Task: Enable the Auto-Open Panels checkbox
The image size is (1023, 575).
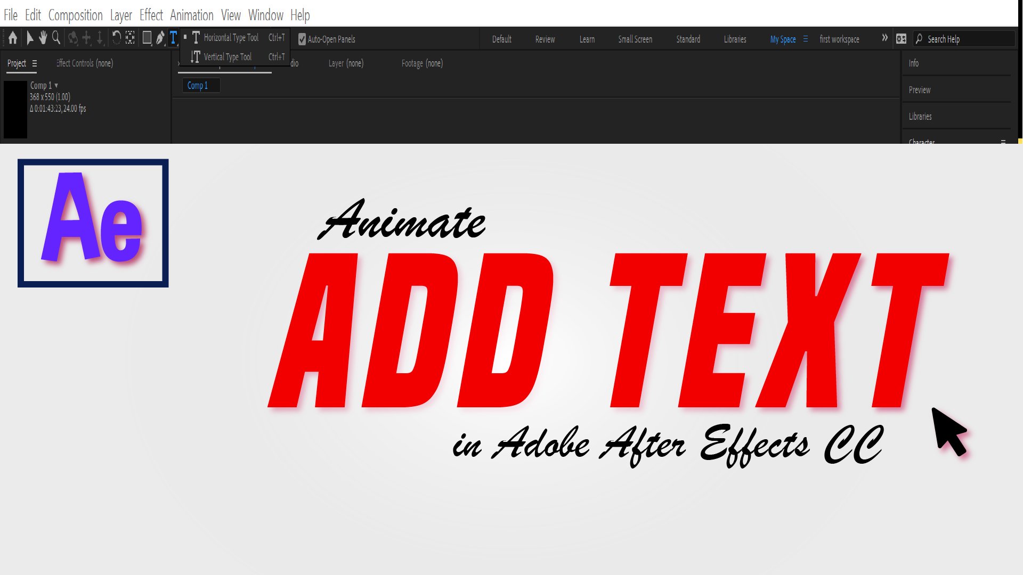Action: click(302, 39)
